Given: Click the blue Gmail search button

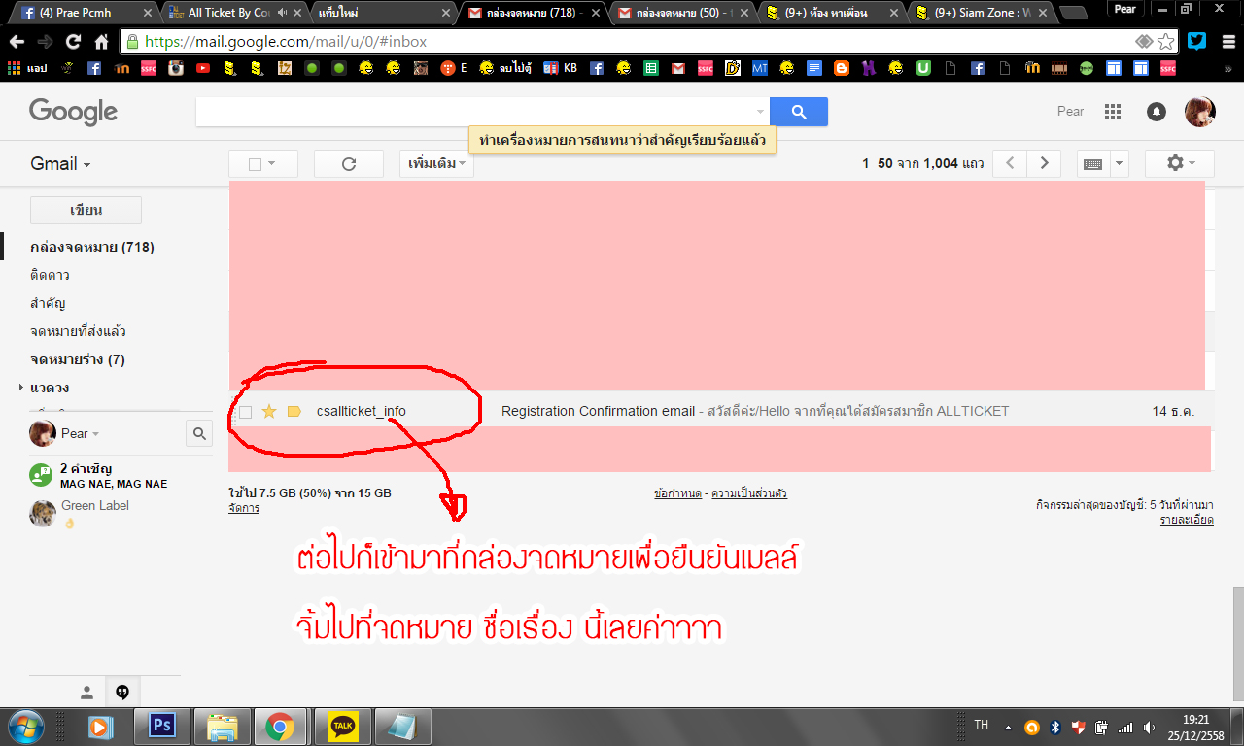Looking at the screenshot, I should point(799,112).
